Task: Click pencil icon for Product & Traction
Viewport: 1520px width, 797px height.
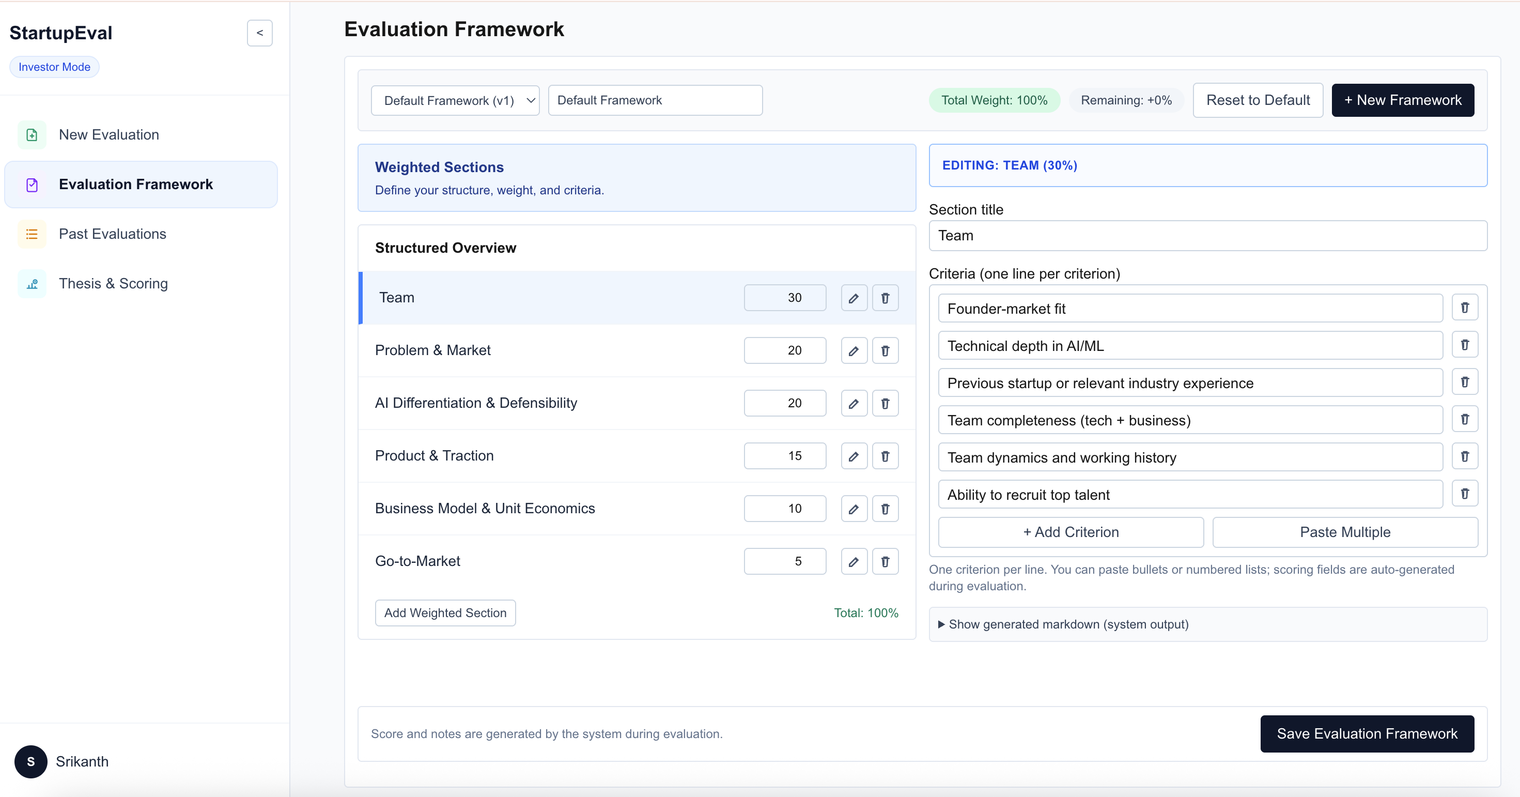Action: click(853, 456)
